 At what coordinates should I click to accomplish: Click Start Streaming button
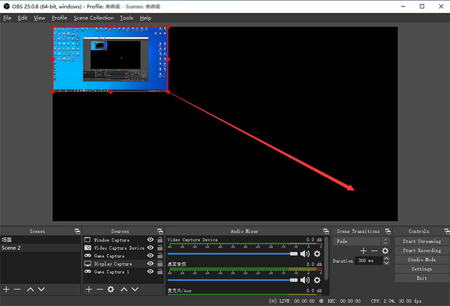422,242
